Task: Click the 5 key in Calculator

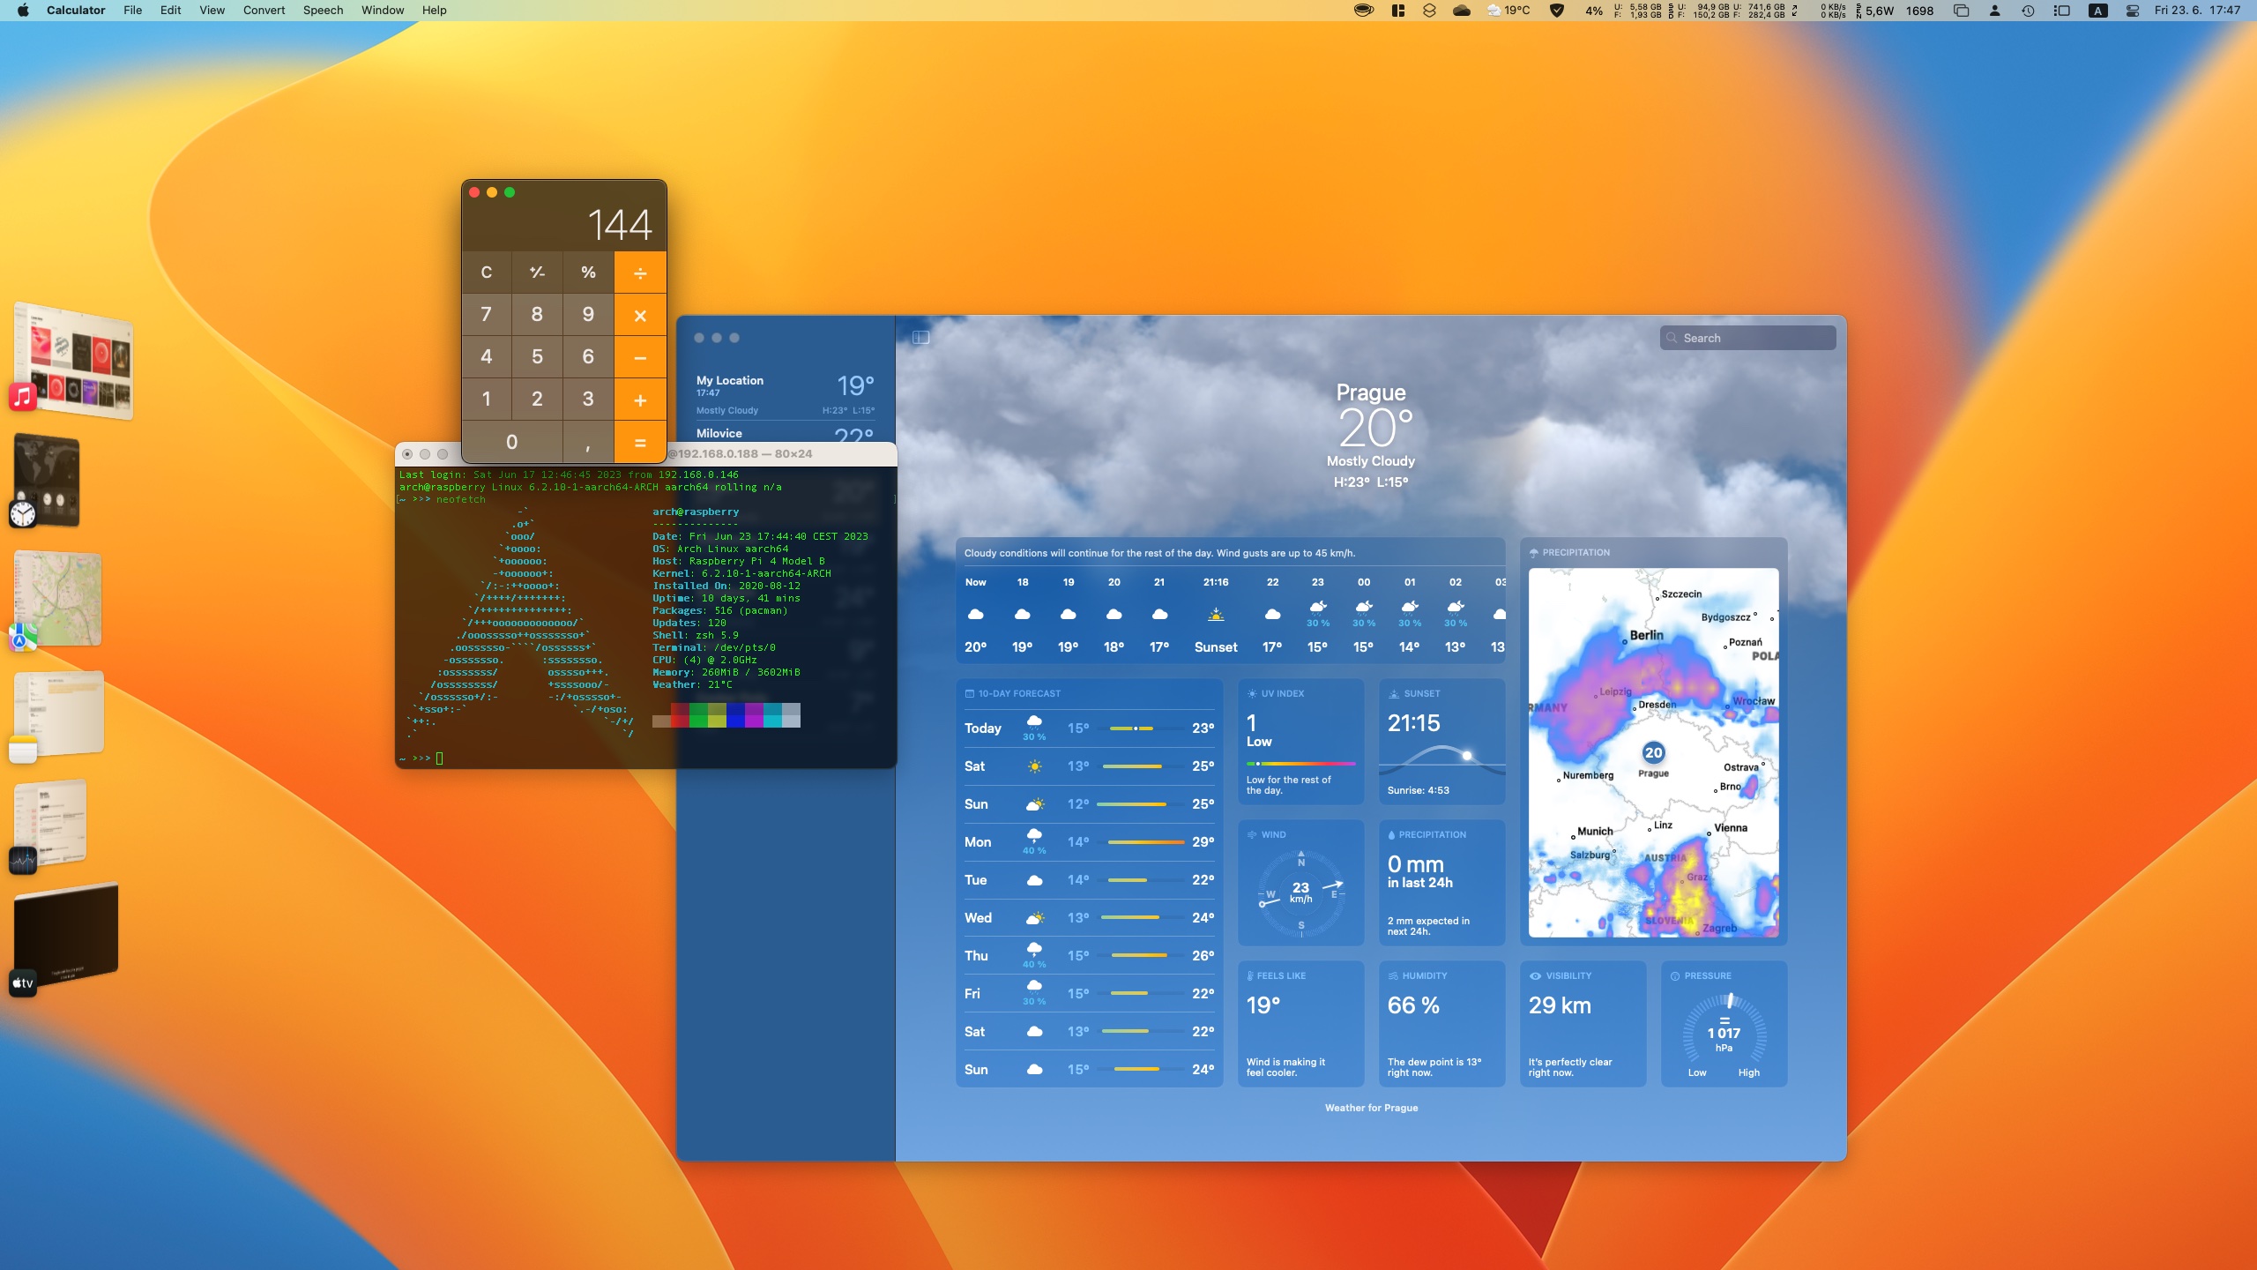Action: [537, 357]
